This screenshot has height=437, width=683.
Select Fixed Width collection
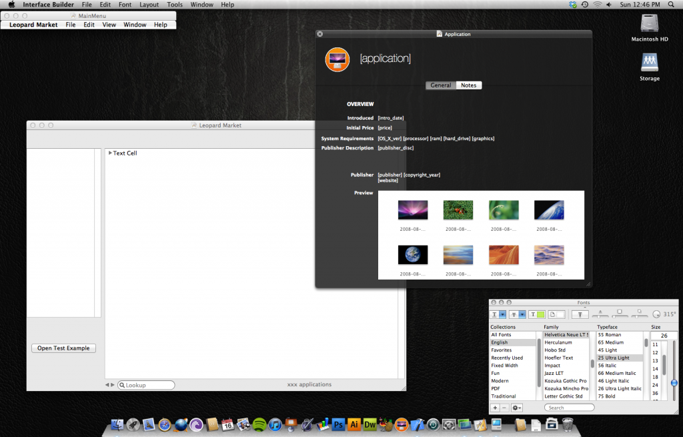(513, 366)
